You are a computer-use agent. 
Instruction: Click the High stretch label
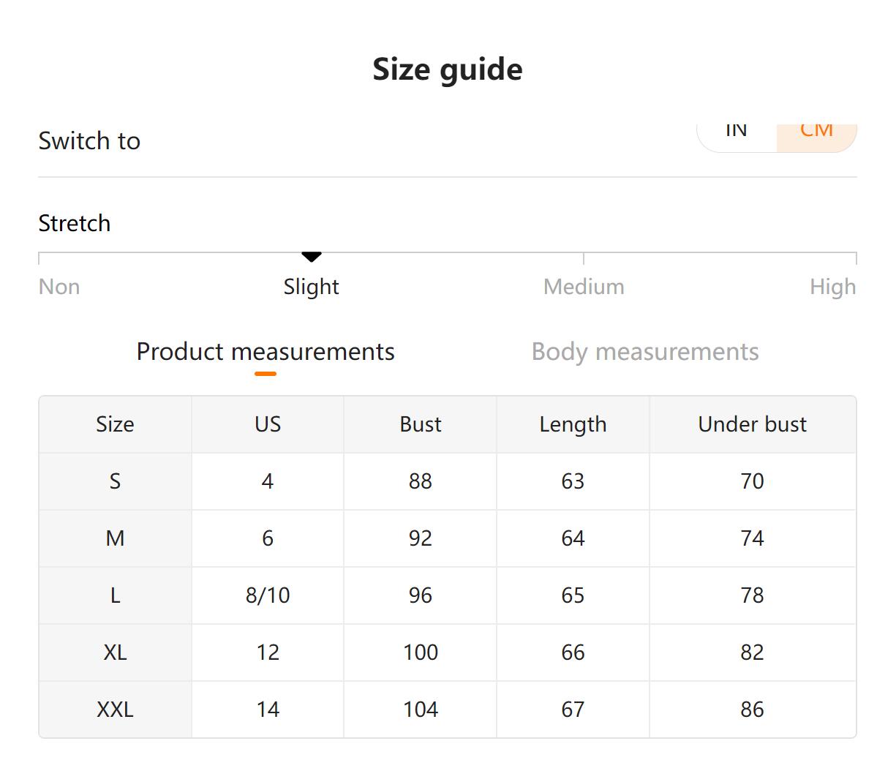(x=833, y=287)
